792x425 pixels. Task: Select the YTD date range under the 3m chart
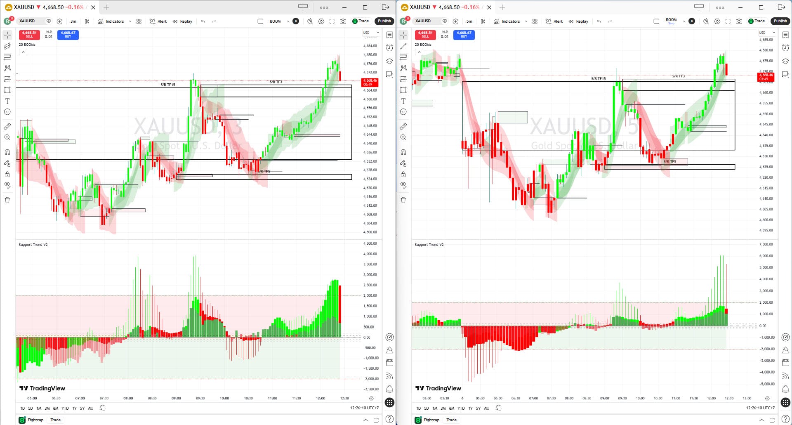coord(65,408)
